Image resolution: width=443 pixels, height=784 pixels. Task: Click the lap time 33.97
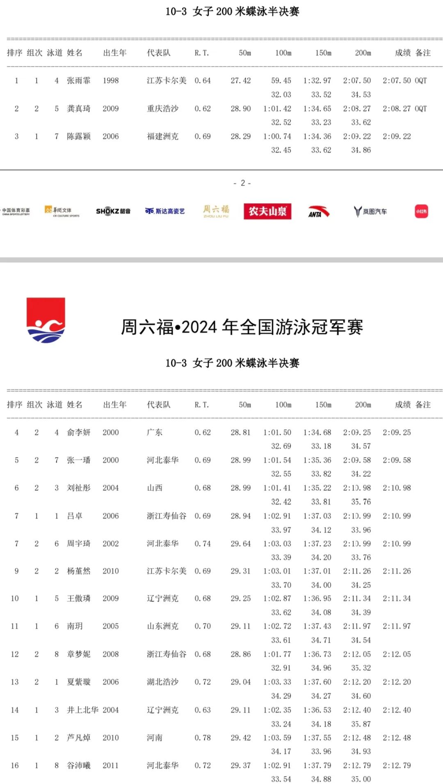pyautogui.click(x=281, y=530)
